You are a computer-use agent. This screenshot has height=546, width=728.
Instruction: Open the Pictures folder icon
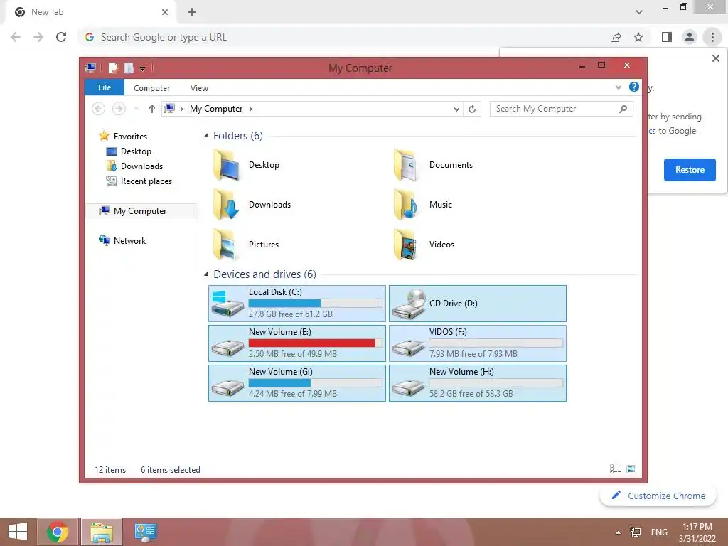click(x=226, y=245)
